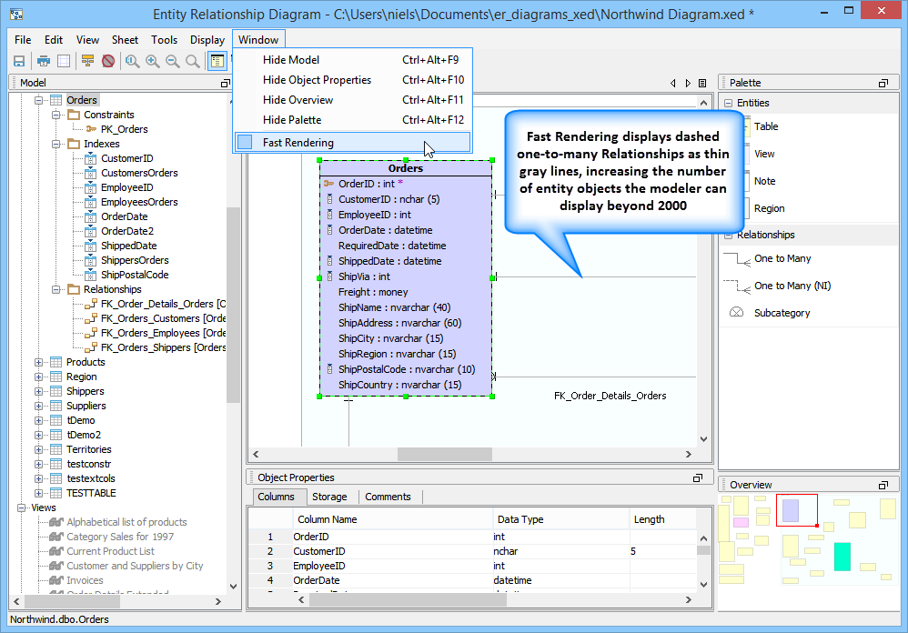Select the View entity in Palette

pyautogui.click(x=764, y=154)
